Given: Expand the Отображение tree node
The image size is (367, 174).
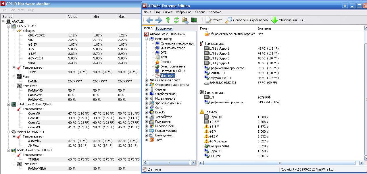Looking at the screenshot, I should click(x=147, y=94).
